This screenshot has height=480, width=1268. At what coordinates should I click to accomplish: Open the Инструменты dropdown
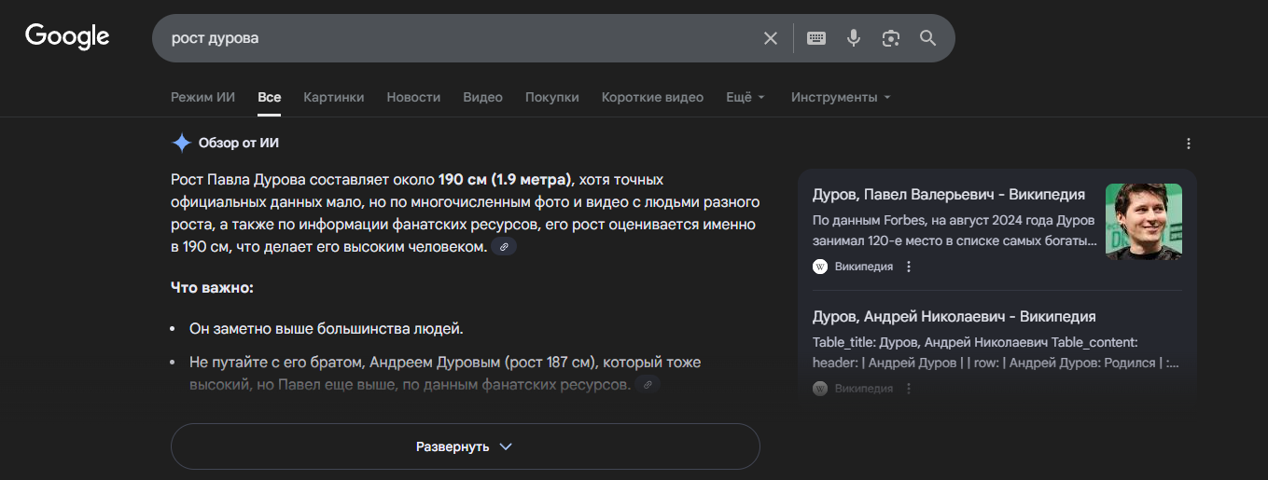(x=841, y=97)
